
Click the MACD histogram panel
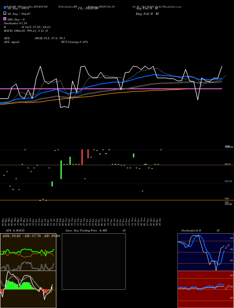click(28, 289)
